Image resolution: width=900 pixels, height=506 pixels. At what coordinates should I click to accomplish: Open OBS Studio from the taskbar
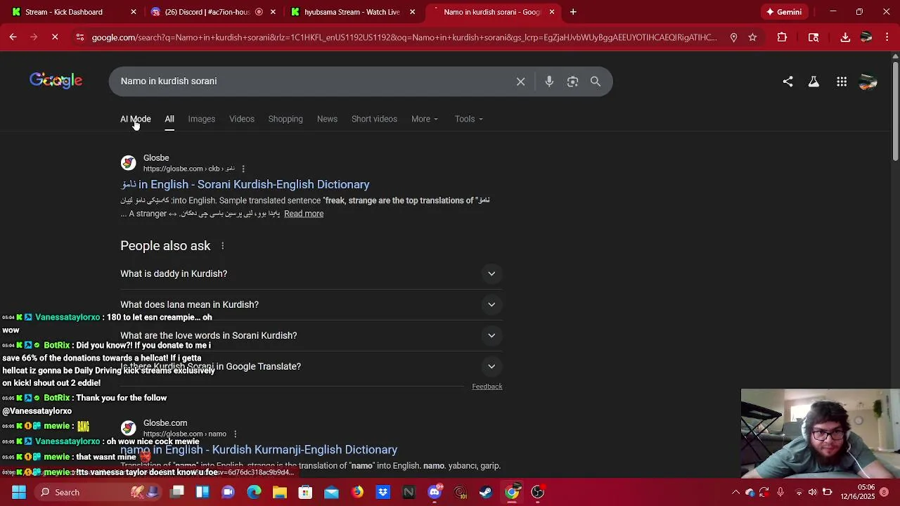[537, 492]
